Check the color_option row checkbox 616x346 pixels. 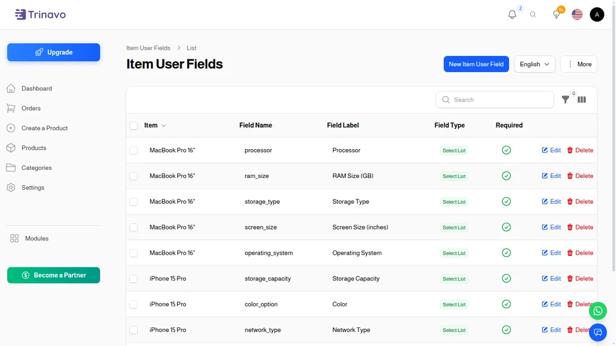[134, 305]
